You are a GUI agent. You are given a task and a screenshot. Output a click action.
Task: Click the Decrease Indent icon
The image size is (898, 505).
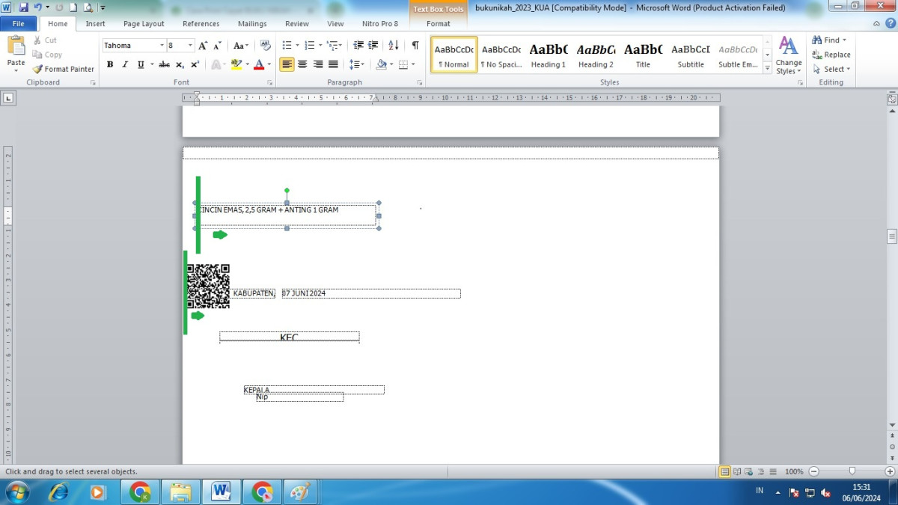(x=359, y=46)
